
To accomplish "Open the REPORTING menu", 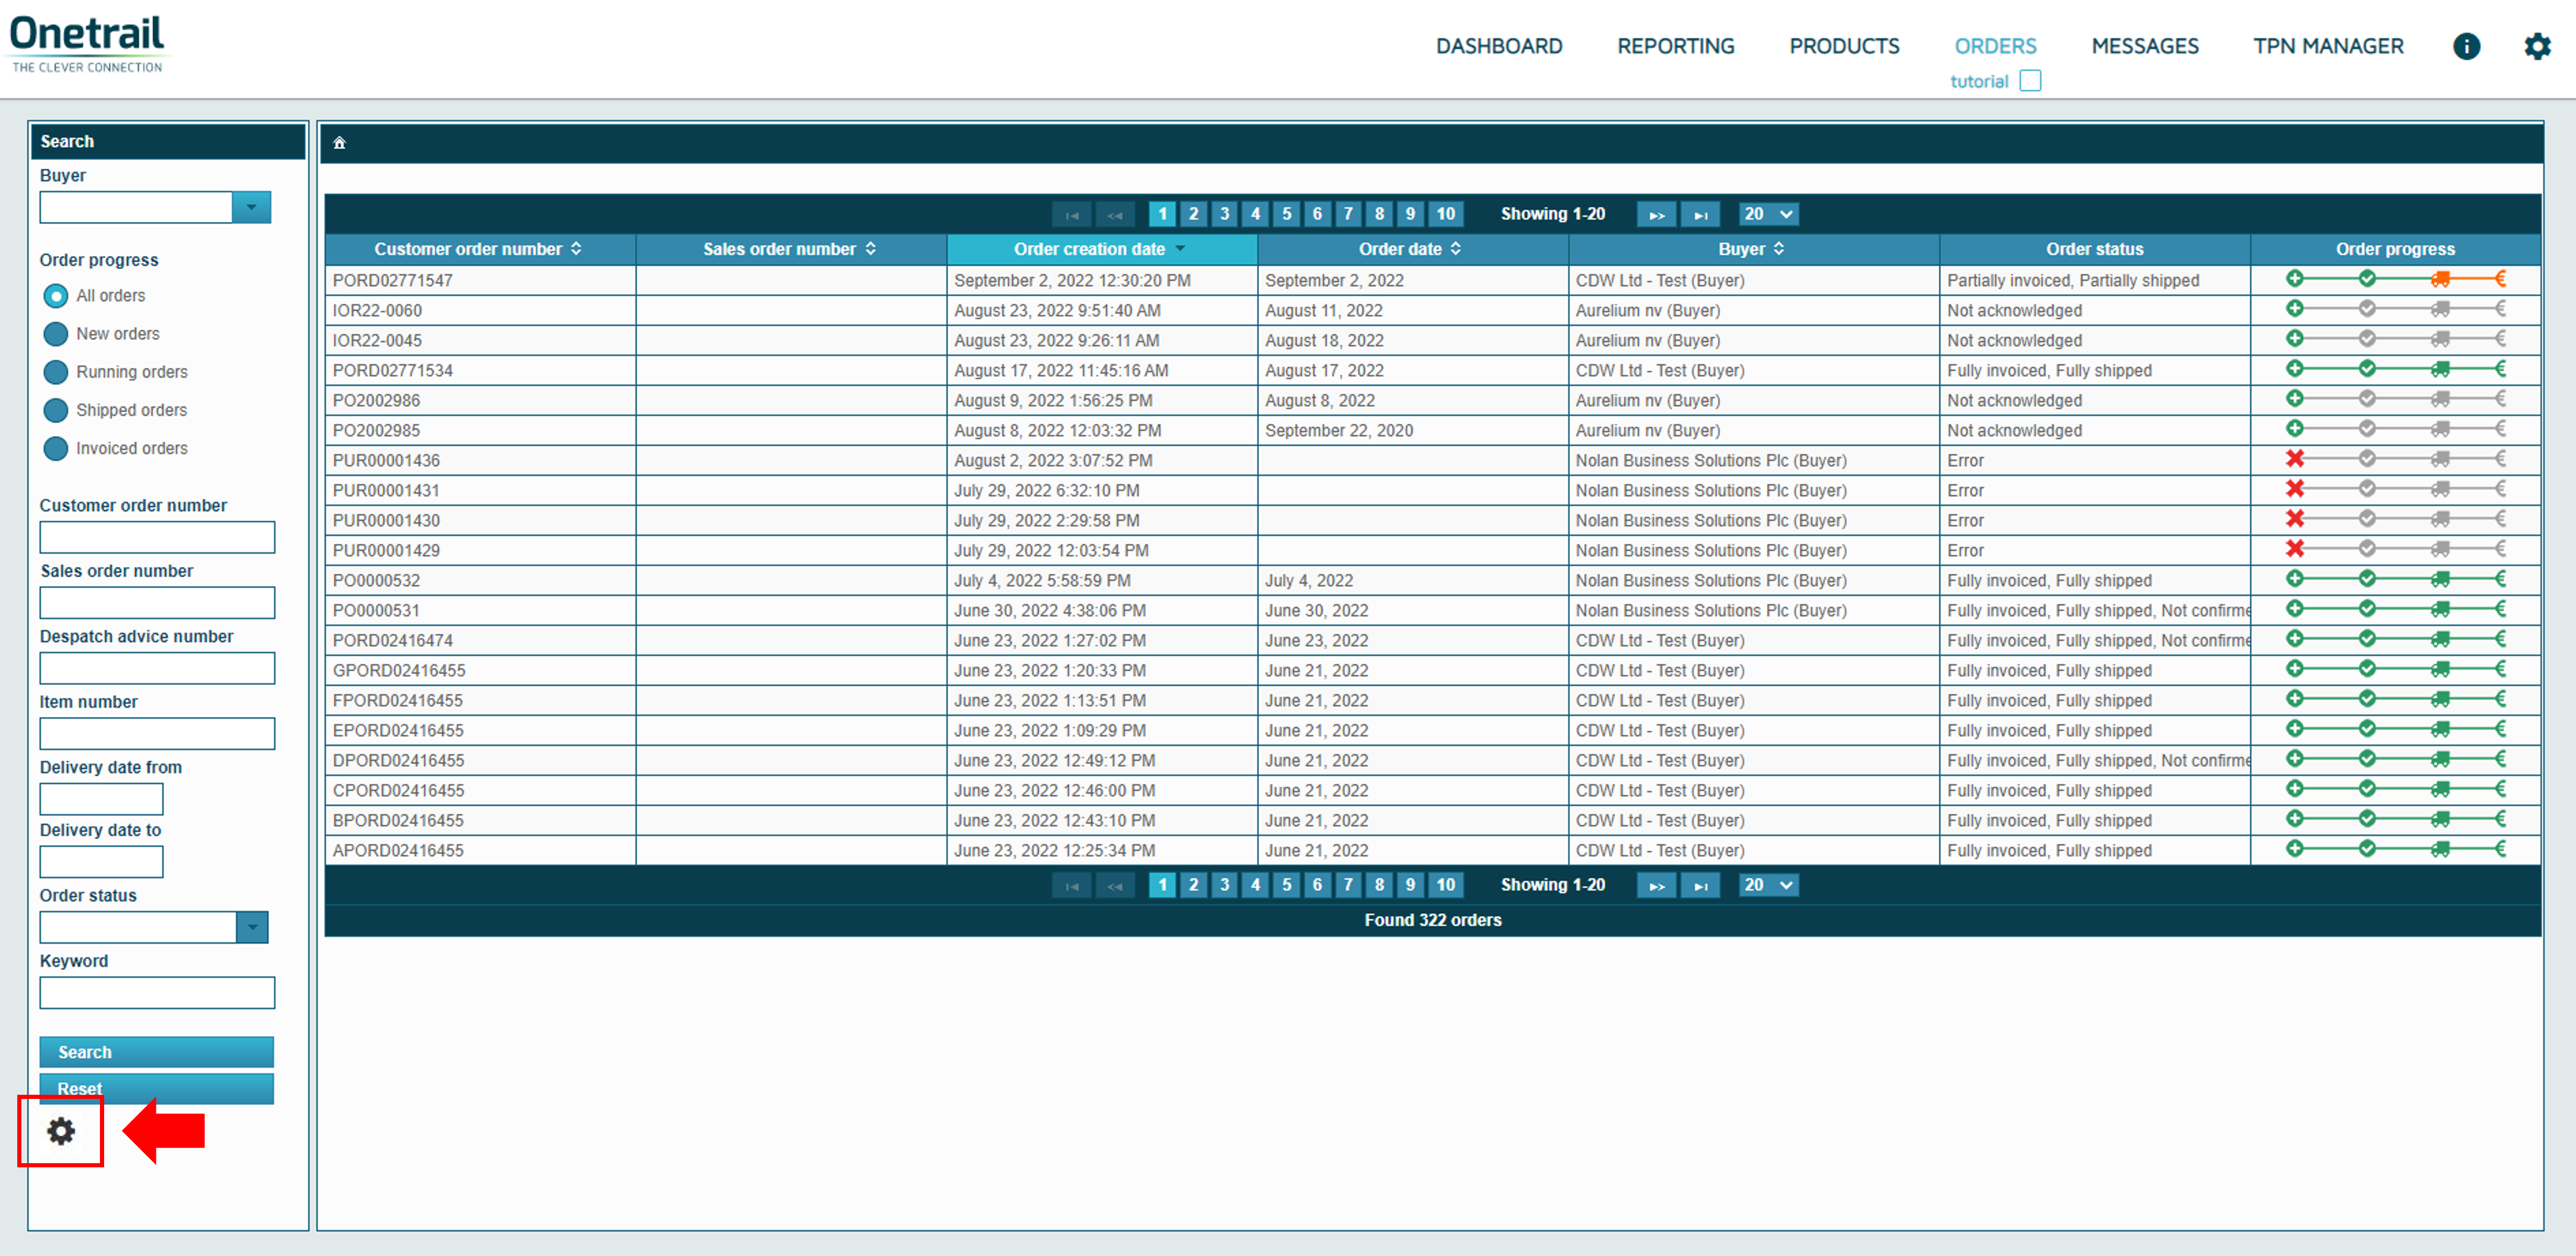I will (1675, 46).
